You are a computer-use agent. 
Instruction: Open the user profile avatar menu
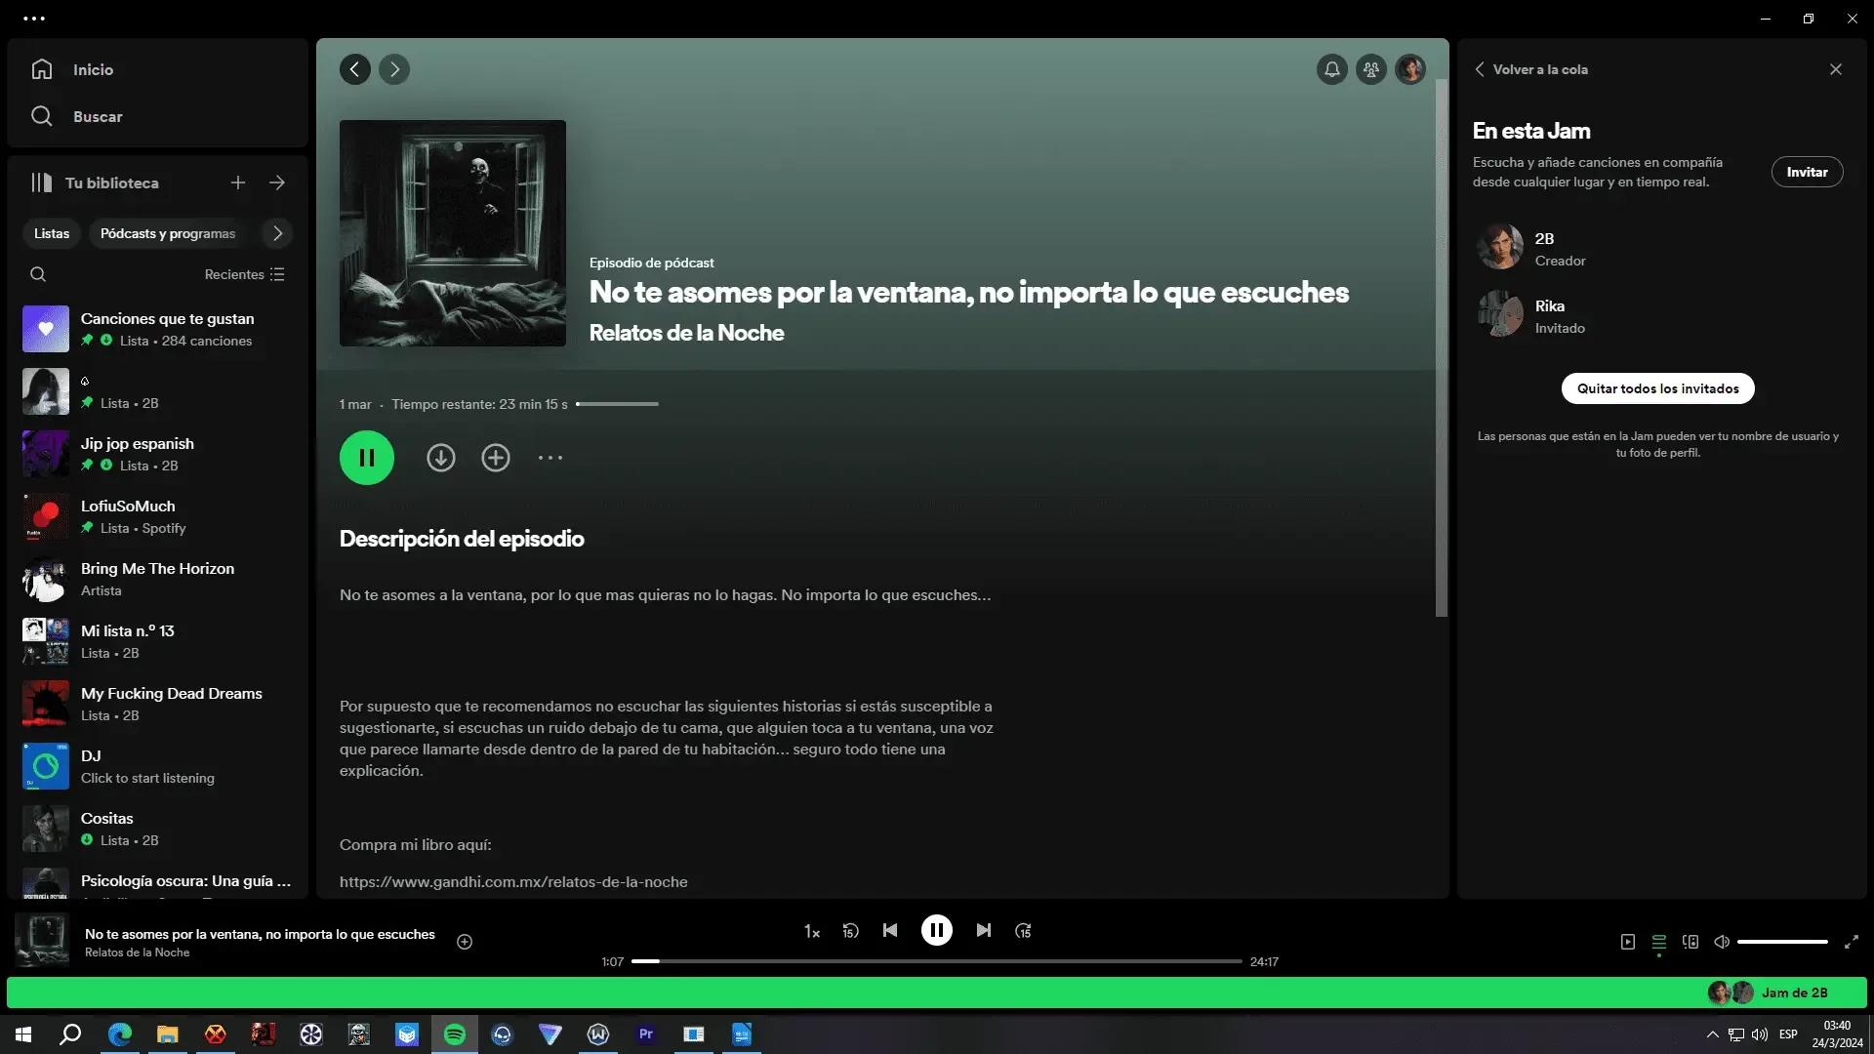point(1410,69)
